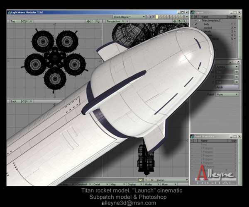Click the rotate icon in the Perspective viewport
This screenshot has width=249, height=207.
click(179, 21)
